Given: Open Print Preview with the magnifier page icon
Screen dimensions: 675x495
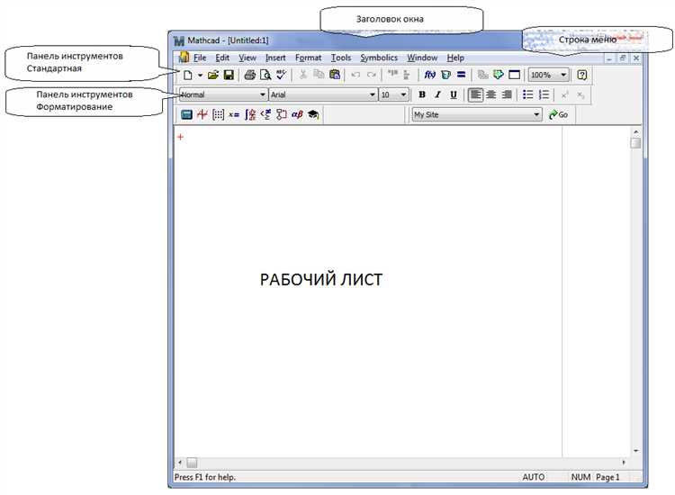Looking at the screenshot, I should (x=265, y=75).
